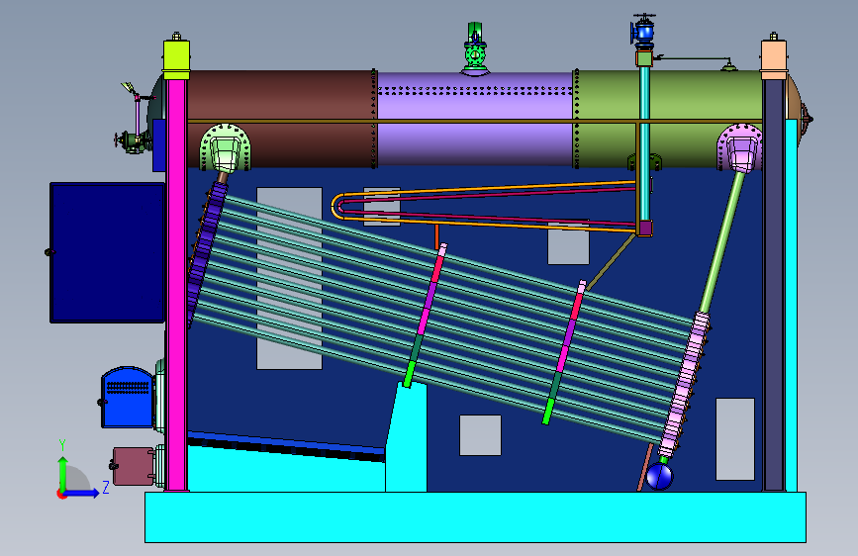858x556 pixels.
Task: Select the magenta vertical column on left
Action: [x=177, y=285]
